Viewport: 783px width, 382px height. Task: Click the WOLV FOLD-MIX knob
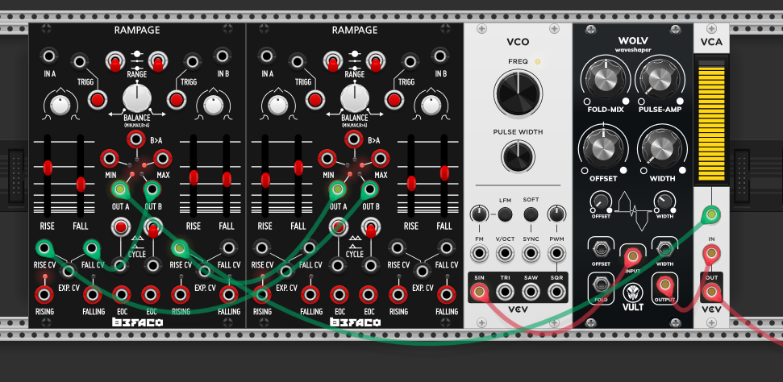[x=605, y=78]
